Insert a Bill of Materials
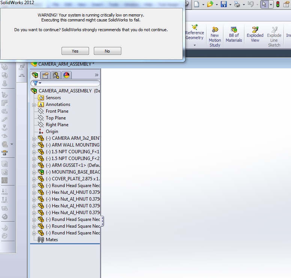Viewport: 291px width, 278px height. (x=234, y=34)
